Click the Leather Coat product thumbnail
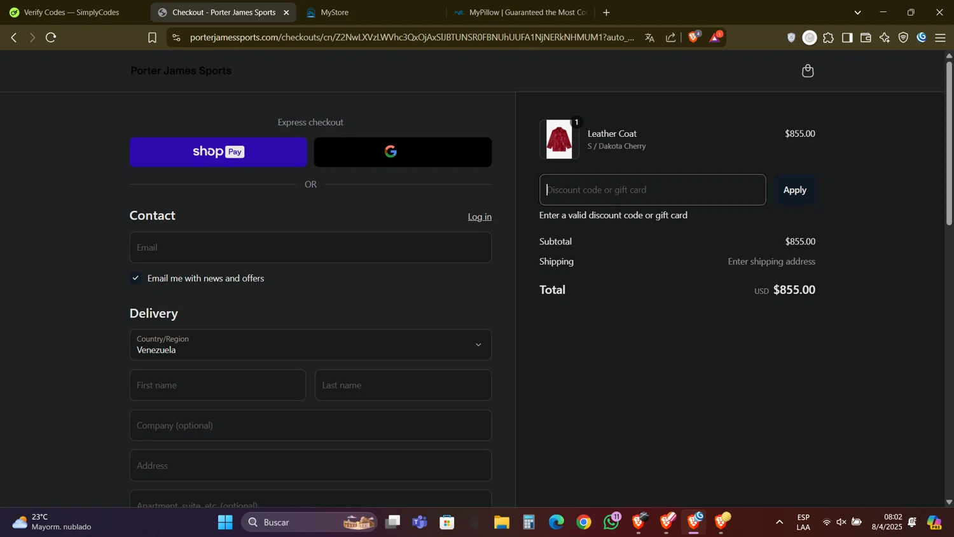This screenshot has height=537, width=954. 559,139
